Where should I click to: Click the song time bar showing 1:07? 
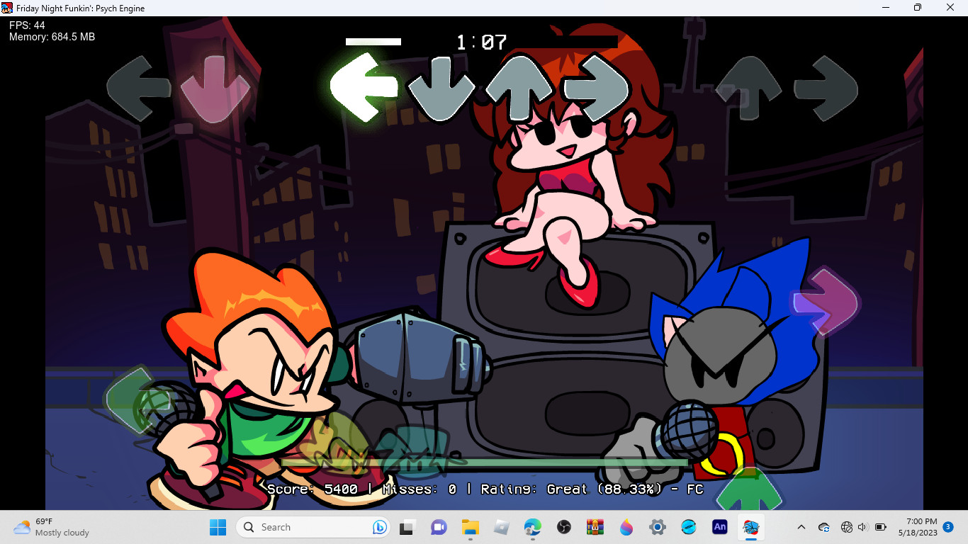click(482, 42)
